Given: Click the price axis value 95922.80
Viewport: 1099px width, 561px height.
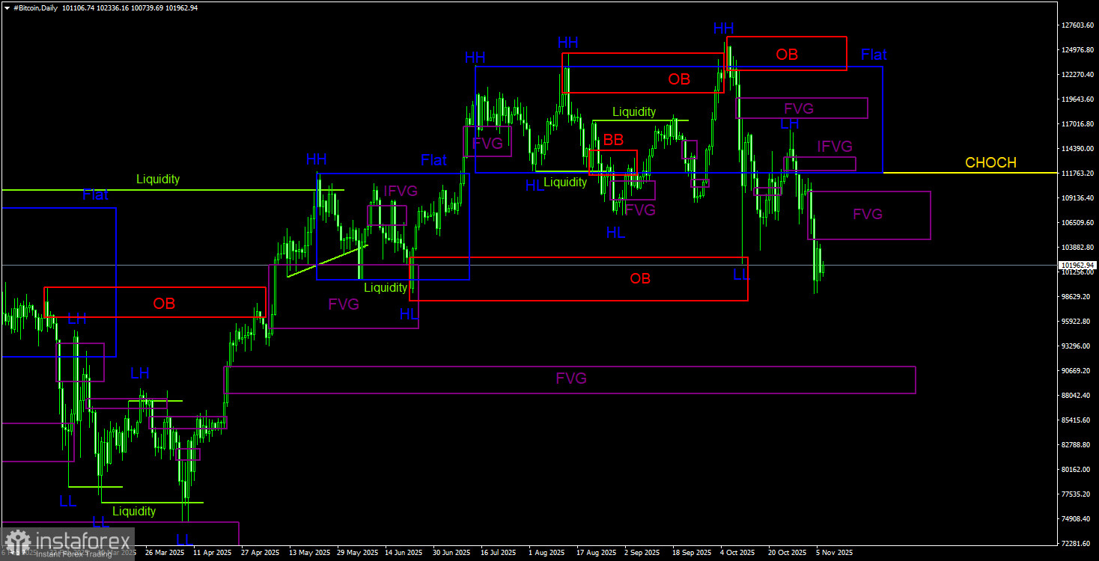Looking at the screenshot, I should coord(1077,322).
